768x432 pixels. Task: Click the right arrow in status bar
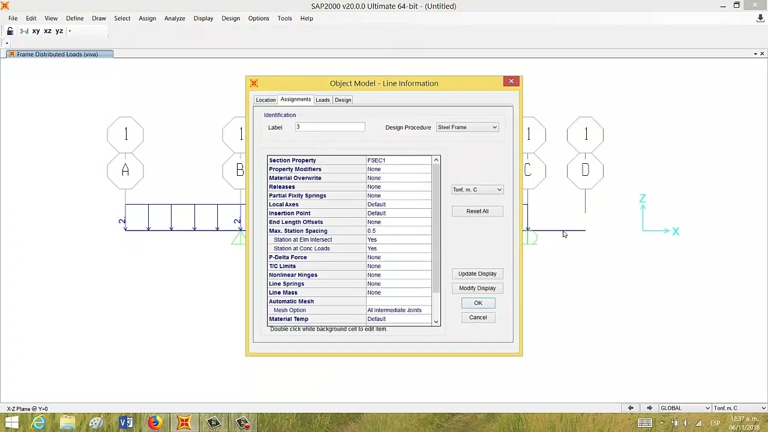(x=649, y=408)
